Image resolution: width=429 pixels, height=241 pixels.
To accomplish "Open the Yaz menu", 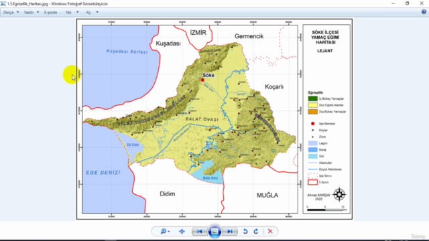I will [x=68, y=12].
